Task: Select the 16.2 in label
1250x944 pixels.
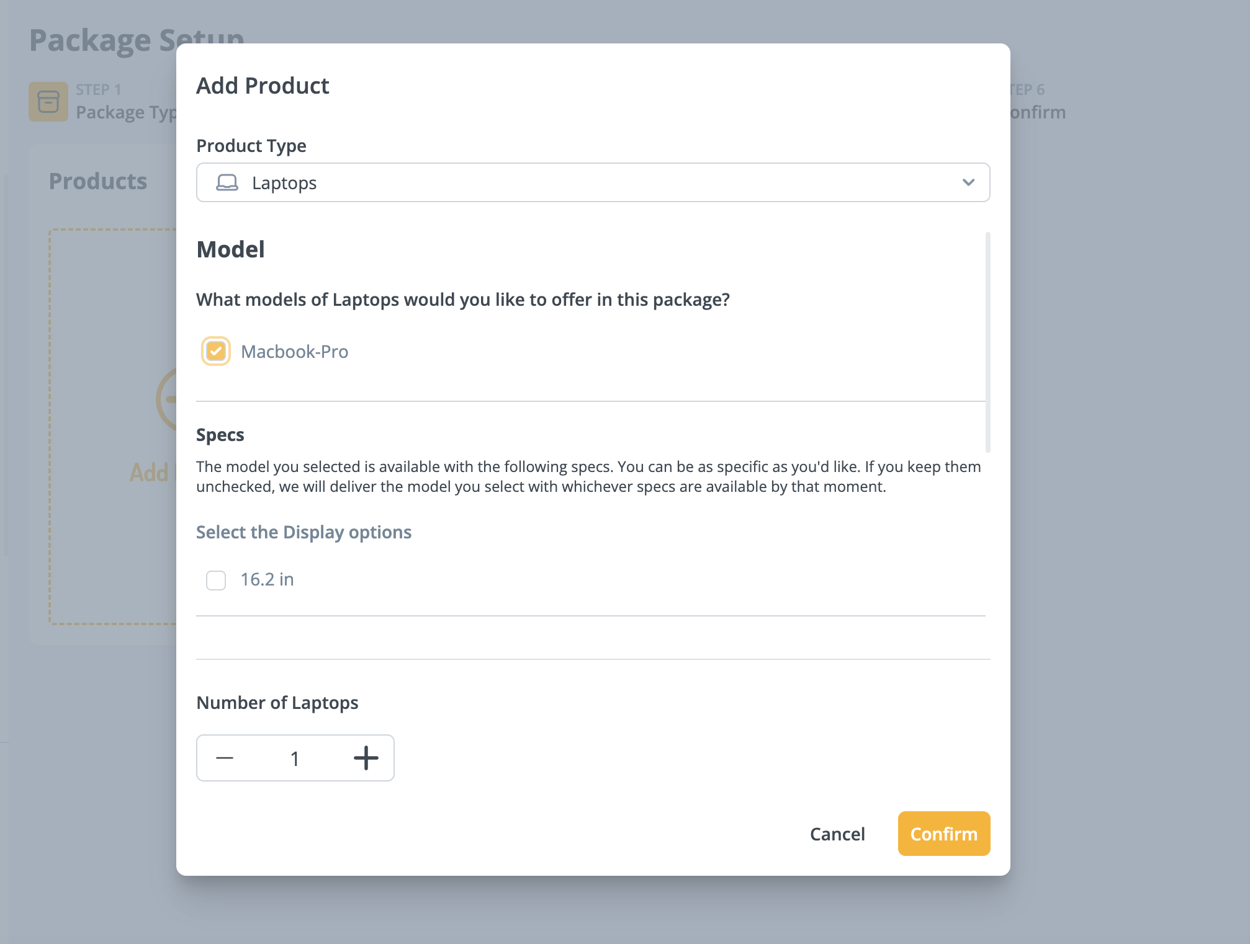Action: click(268, 579)
